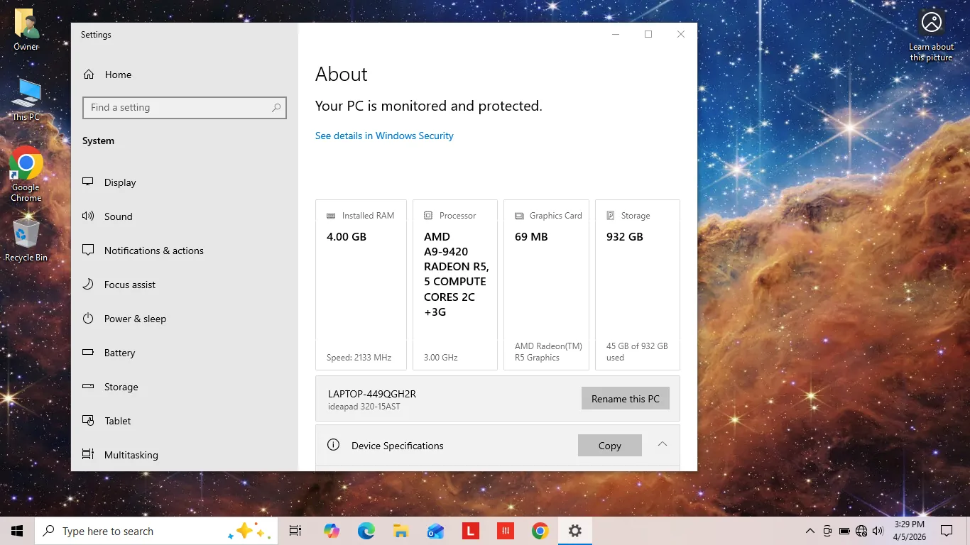Open Power & sleep settings
This screenshot has width=970, height=545.
(x=135, y=319)
